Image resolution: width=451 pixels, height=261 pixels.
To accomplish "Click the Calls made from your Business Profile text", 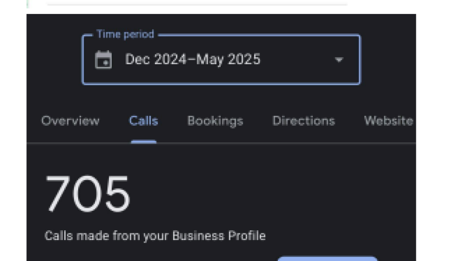I will (x=155, y=236).
